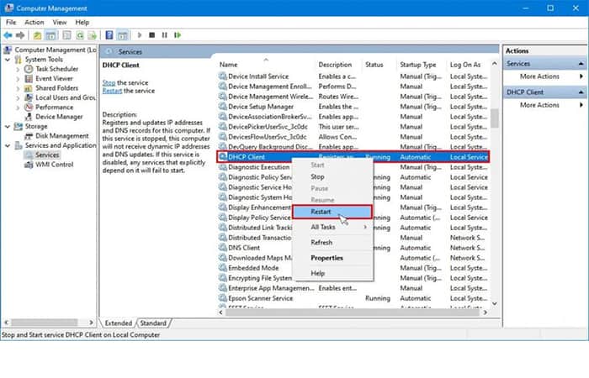Image resolution: width=589 pixels, height=378 pixels.
Task: Open Local Users and Groups node
Action: click(x=66, y=98)
